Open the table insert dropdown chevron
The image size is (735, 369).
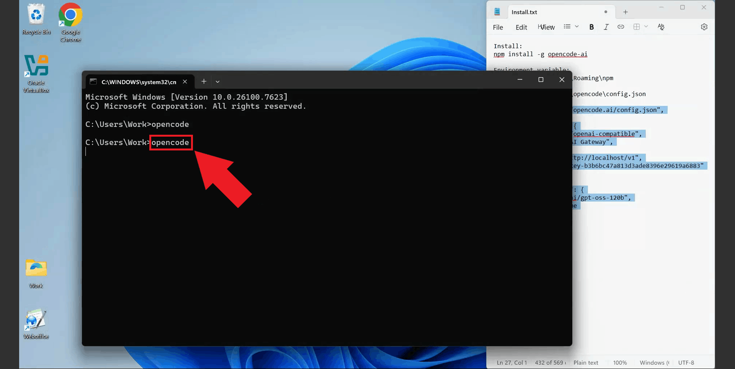647,27
